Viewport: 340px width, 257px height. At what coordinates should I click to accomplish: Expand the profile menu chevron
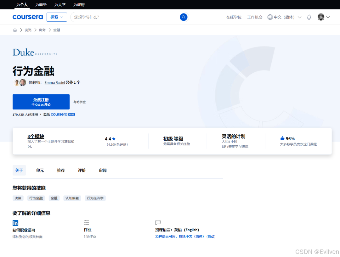tap(328, 17)
